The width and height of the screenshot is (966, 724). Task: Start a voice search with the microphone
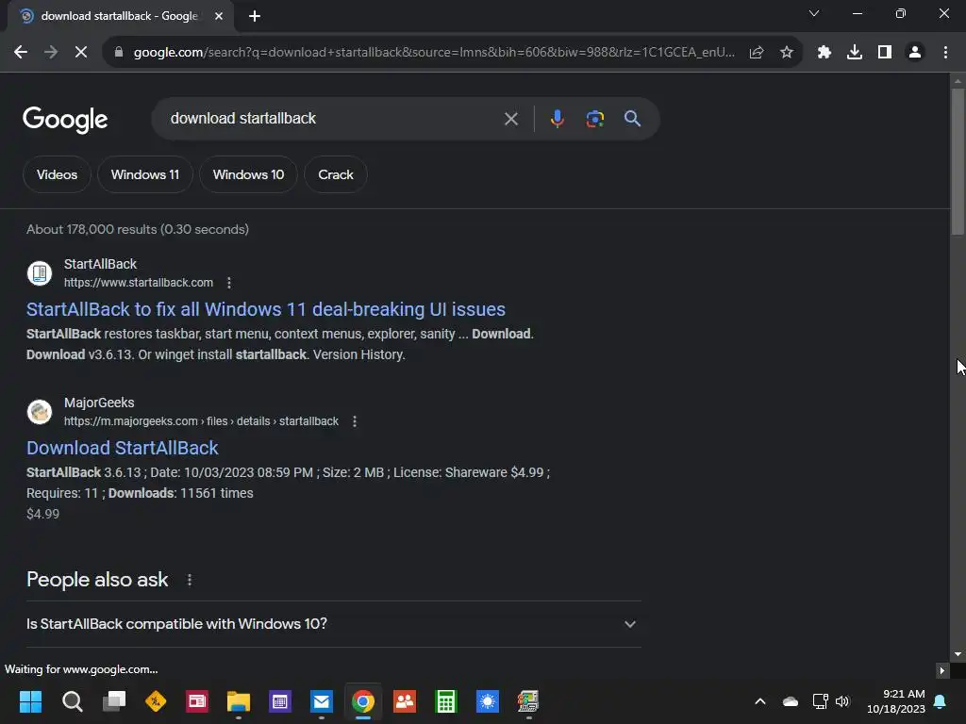[x=557, y=118]
